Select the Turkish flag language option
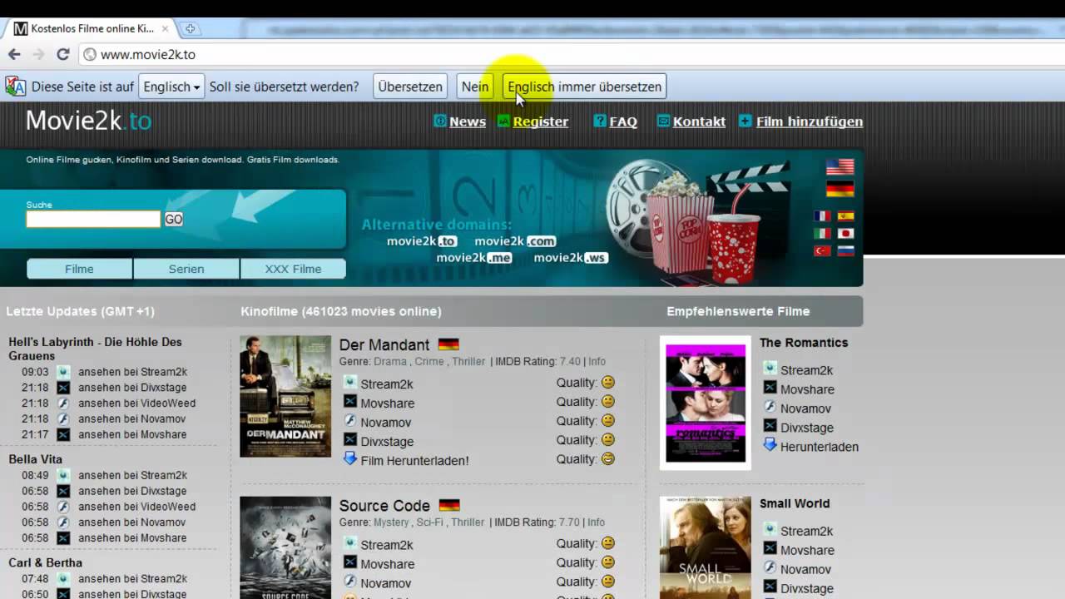Screen dimensions: 1065x599 click(x=822, y=251)
